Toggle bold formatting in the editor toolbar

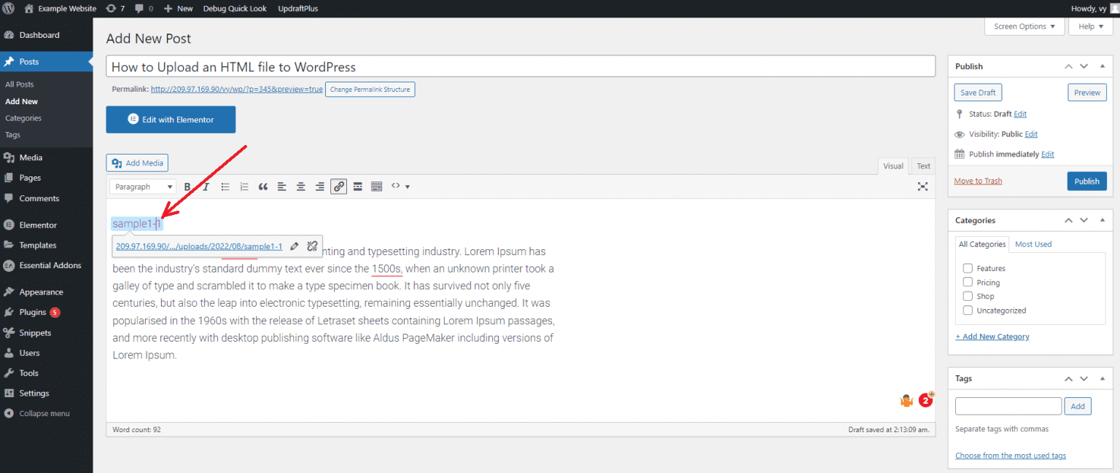point(187,186)
